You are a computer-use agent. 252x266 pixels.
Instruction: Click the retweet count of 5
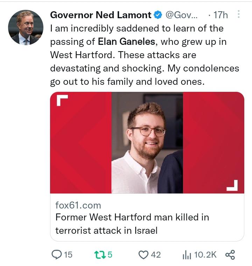(110, 254)
